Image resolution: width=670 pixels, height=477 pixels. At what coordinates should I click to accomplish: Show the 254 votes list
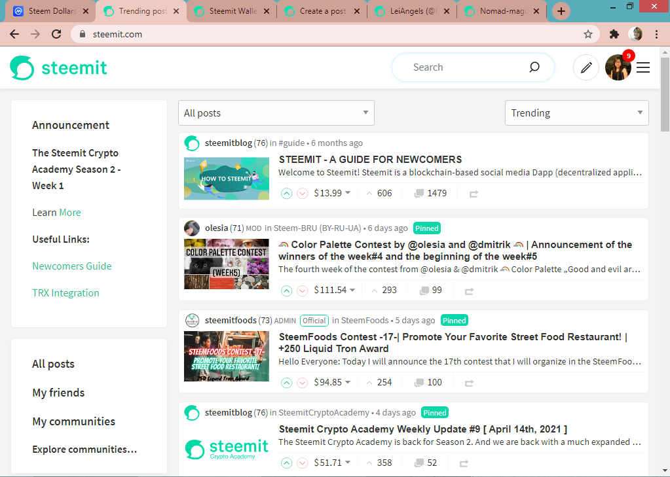point(379,382)
